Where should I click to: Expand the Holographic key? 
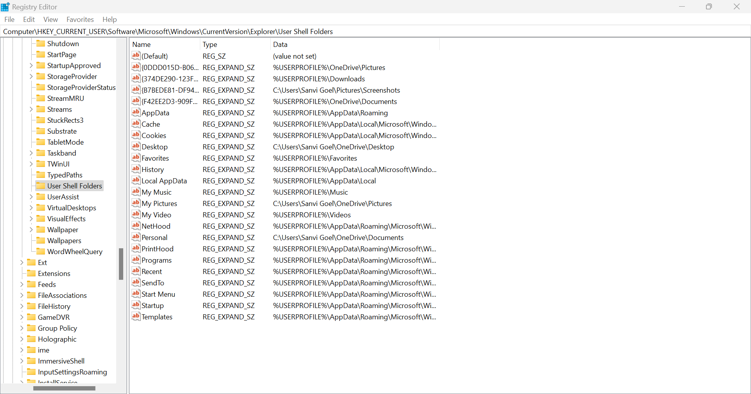[22, 339]
